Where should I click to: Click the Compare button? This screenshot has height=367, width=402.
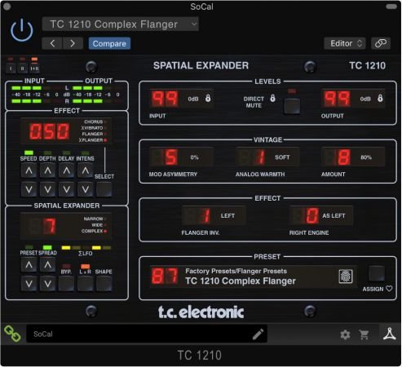[x=109, y=43]
